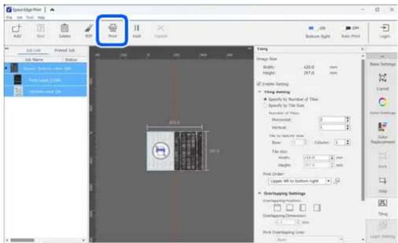398x243 pixels.
Task: Open the File menu
Action: pos(9,17)
